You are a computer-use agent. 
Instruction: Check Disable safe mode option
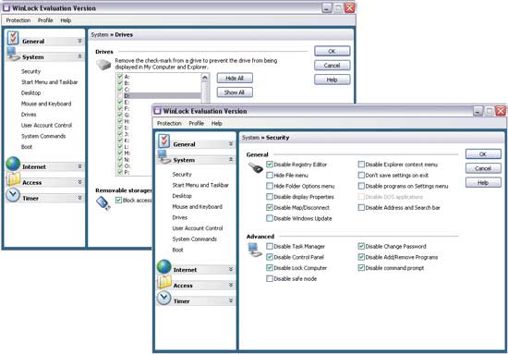[270, 279]
